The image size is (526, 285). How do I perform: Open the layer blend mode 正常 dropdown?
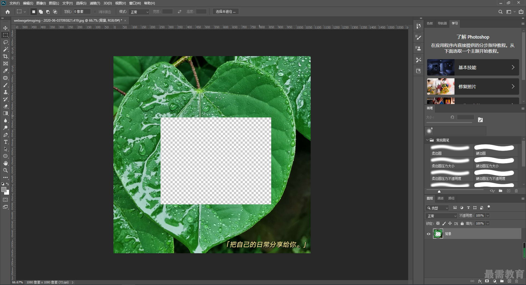tap(442, 216)
